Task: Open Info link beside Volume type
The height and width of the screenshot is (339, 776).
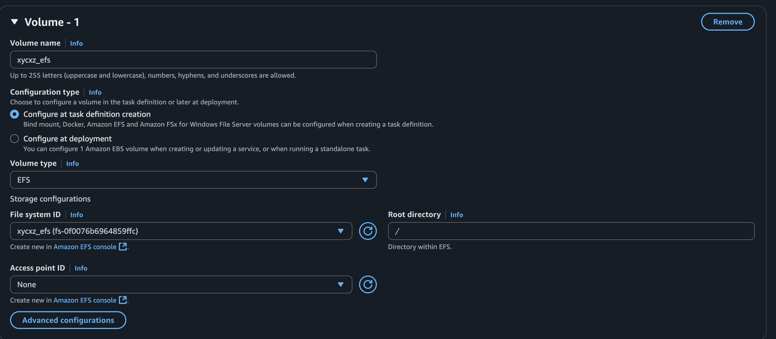Action: [x=72, y=164]
